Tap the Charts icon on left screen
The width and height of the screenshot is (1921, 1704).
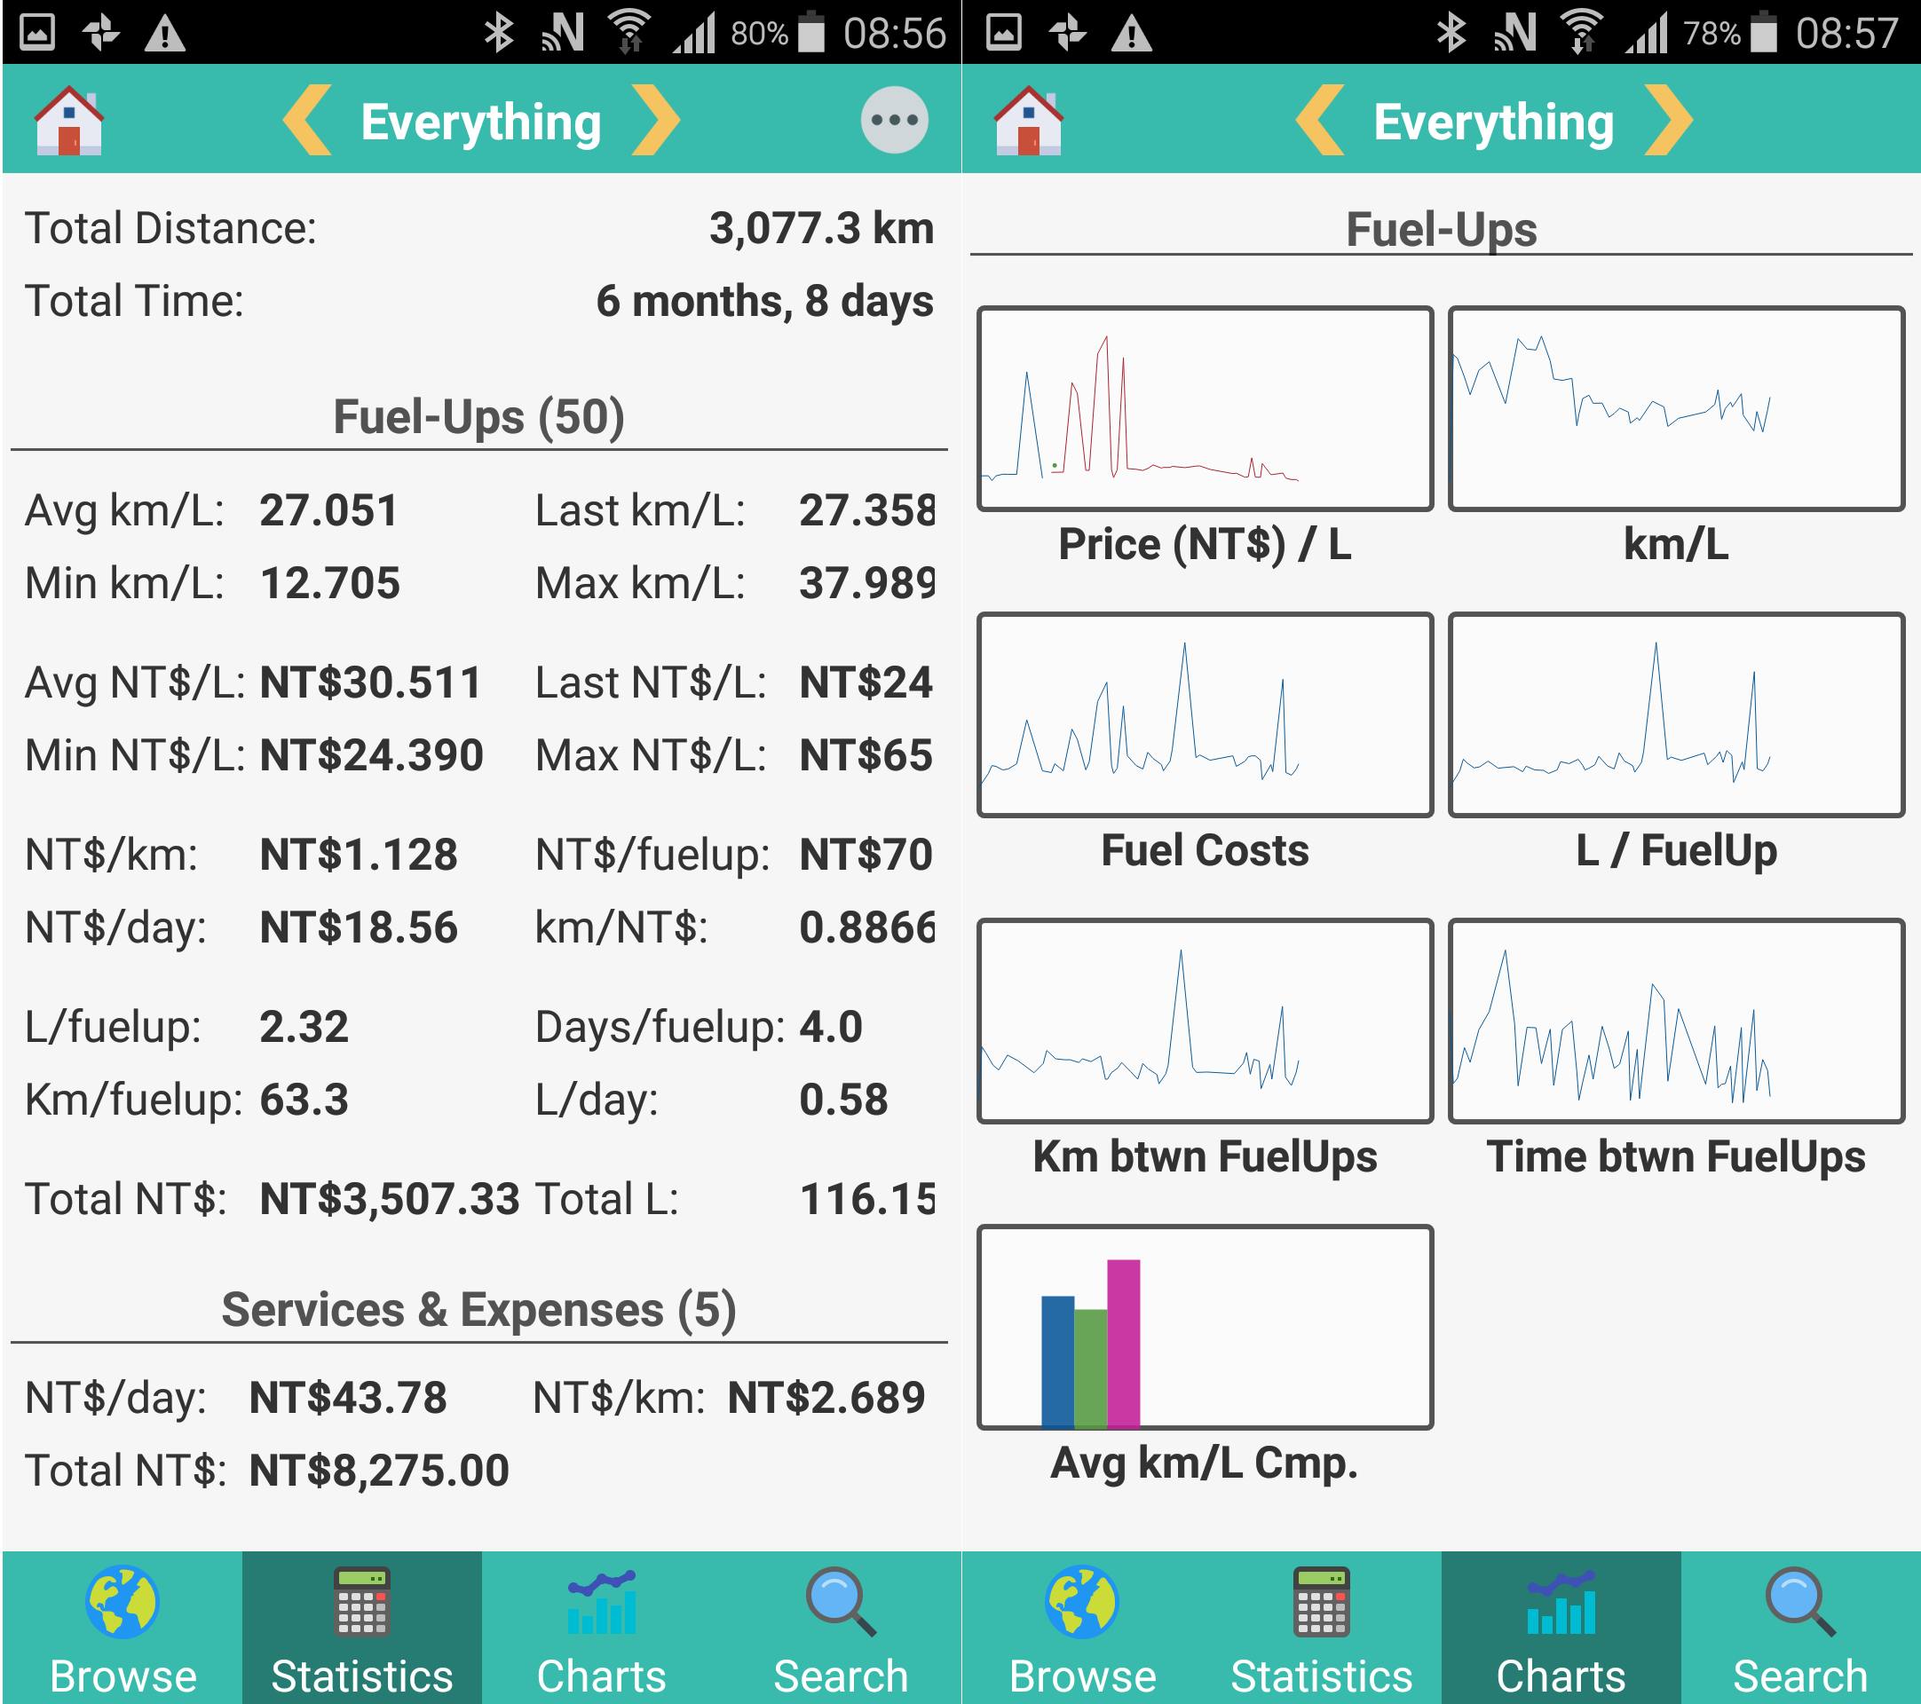coord(602,1603)
